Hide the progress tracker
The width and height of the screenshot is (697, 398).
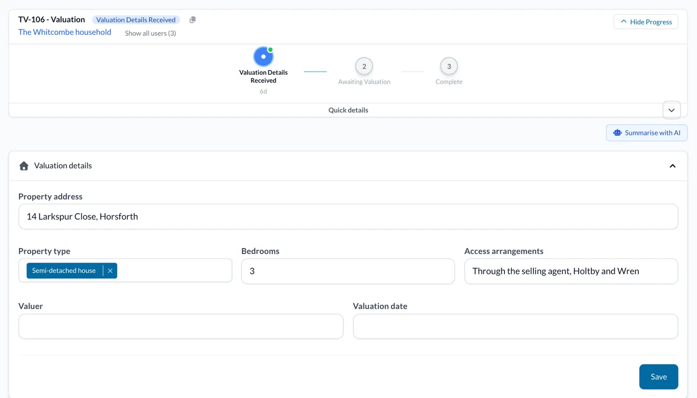click(x=646, y=22)
